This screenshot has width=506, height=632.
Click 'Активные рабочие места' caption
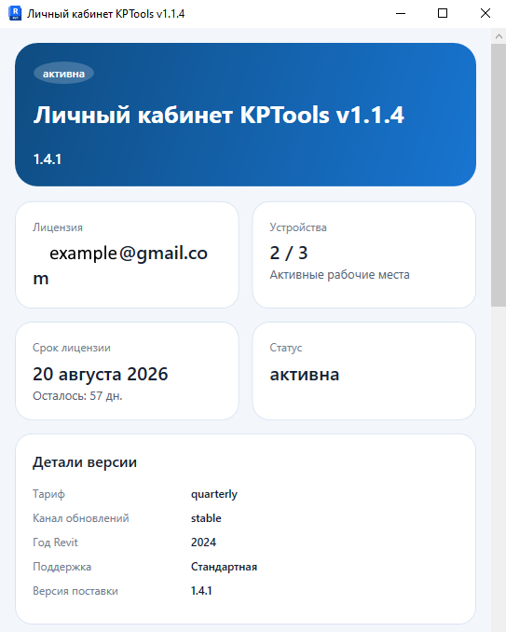339,274
